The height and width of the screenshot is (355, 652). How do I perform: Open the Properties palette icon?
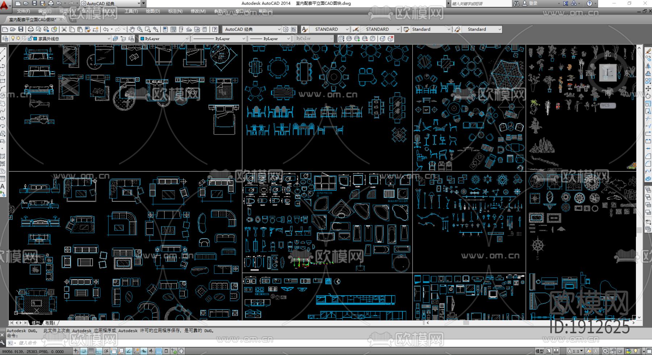coord(166,29)
